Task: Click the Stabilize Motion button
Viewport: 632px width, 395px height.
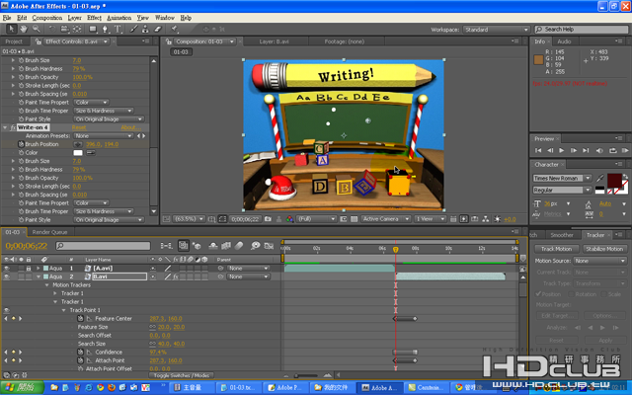Action: (x=604, y=249)
